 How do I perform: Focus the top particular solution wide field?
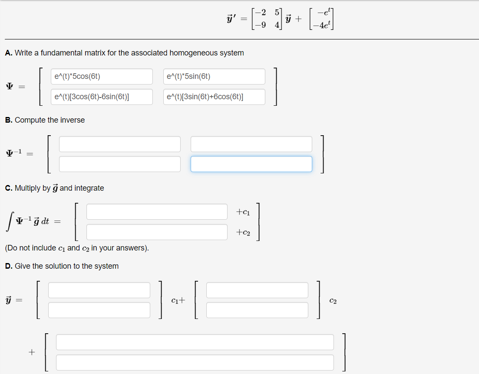click(195, 342)
